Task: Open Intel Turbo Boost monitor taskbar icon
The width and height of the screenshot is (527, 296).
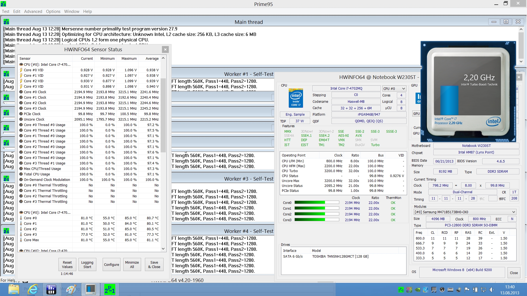Action: pos(90,289)
